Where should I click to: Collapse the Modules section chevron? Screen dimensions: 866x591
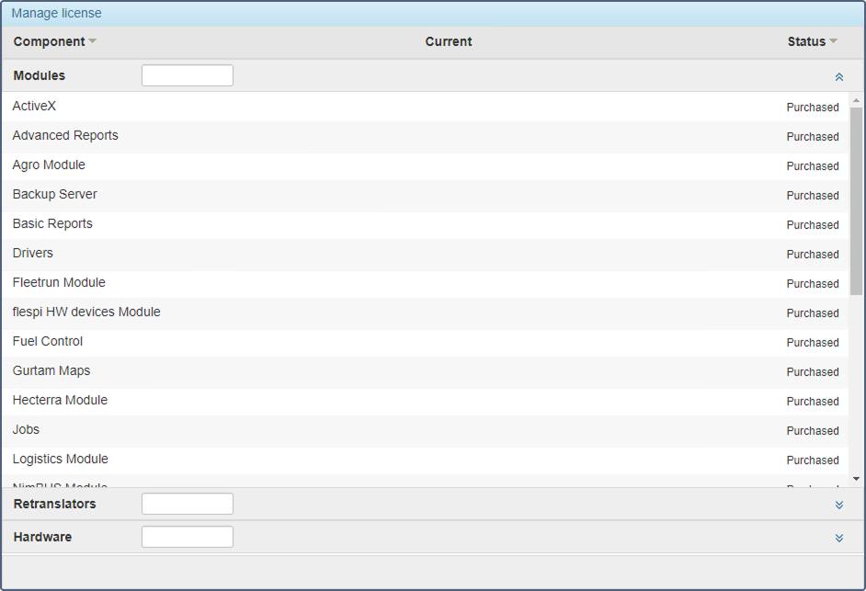pos(838,77)
